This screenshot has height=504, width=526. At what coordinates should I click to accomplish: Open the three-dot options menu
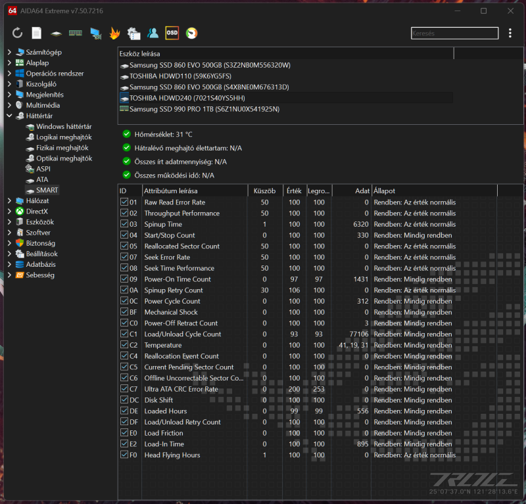pos(510,33)
